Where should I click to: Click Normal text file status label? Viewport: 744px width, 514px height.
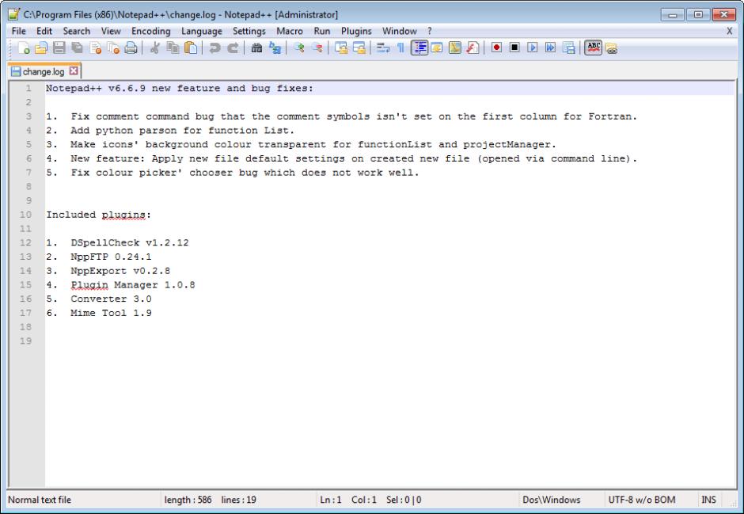pos(40,499)
